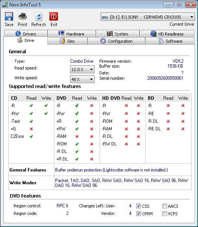Click the firmware version VDK2 value
The image size is (198, 227).
[x=178, y=61]
